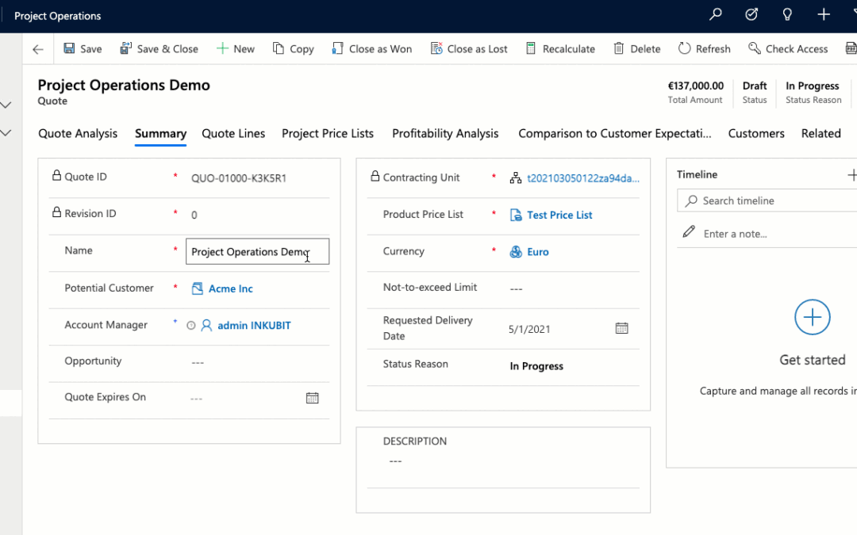The height and width of the screenshot is (535, 857).
Task: Click the Project Operations Demo record title
Action: coord(124,85)
